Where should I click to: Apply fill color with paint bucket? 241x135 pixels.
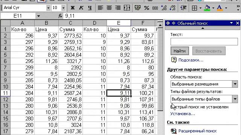[207, 8]
